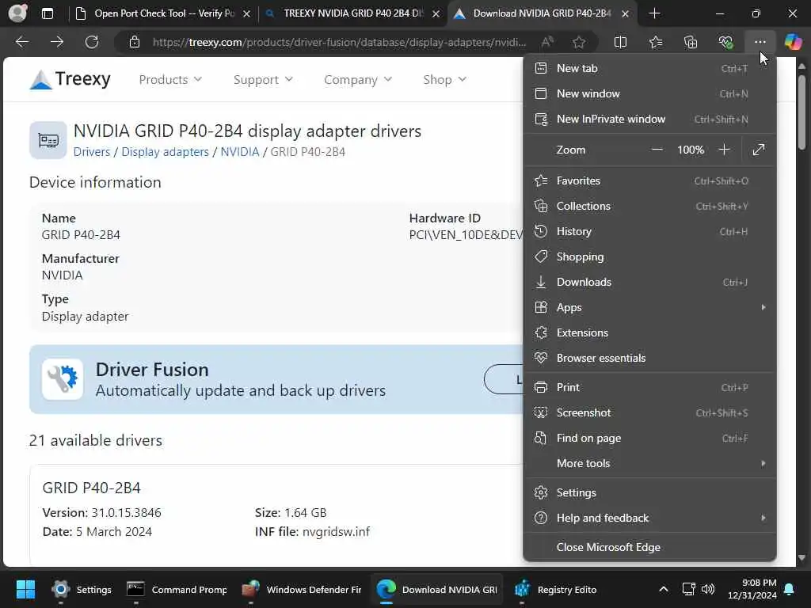This screenshot has height=608, width=811.
Task: Close the TREEXY NVIDIA GRID search tab
Action: (x=436, y=14)
